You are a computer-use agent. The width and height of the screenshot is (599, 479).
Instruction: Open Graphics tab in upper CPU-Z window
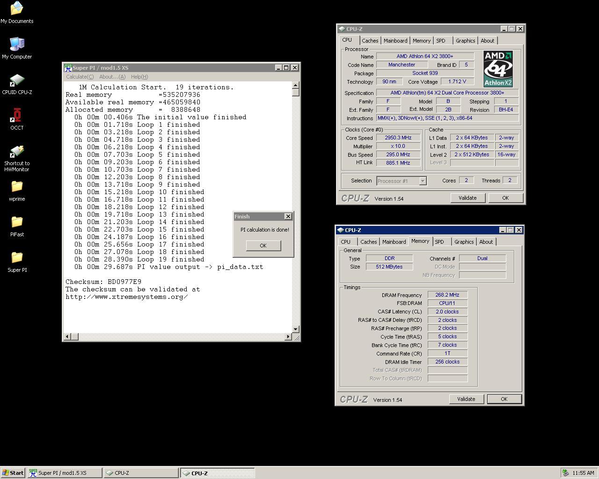465,41
